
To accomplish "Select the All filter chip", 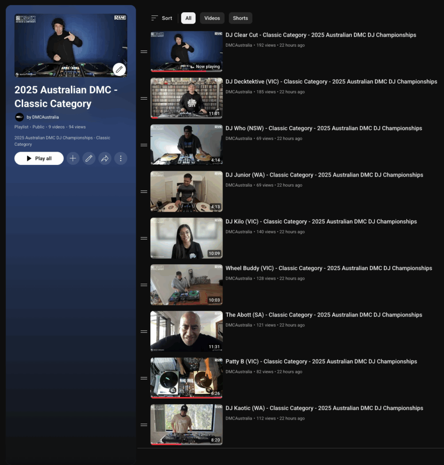I will coord(188,18).
